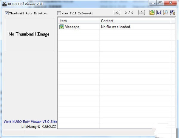179x138 pixels.
Task: Minimize the KUSO Exif Viewer window
Action: pyautogui.click(x=153, y=3)
